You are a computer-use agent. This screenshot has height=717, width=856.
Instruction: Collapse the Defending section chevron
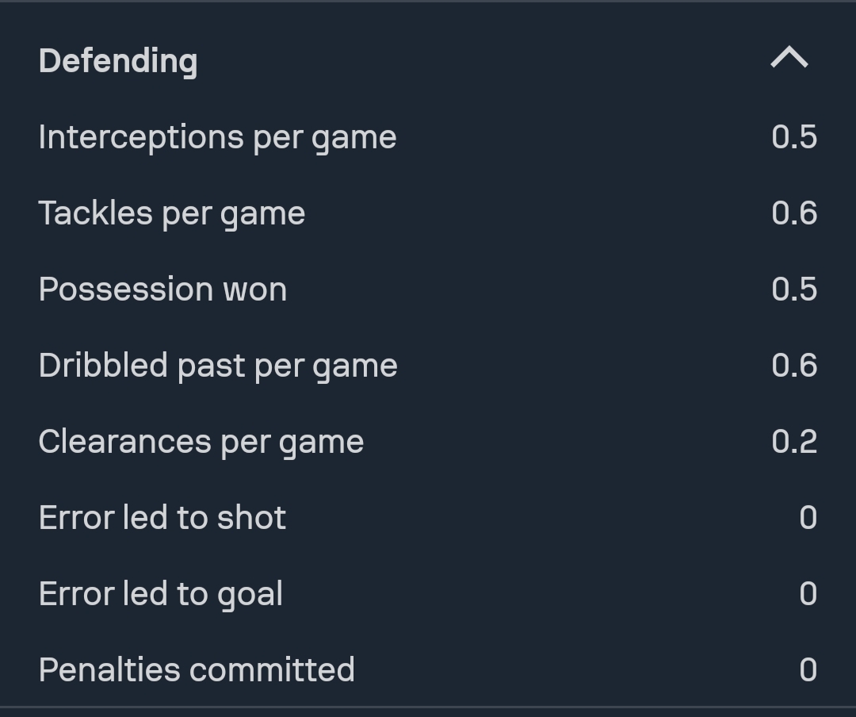[789, 58]
